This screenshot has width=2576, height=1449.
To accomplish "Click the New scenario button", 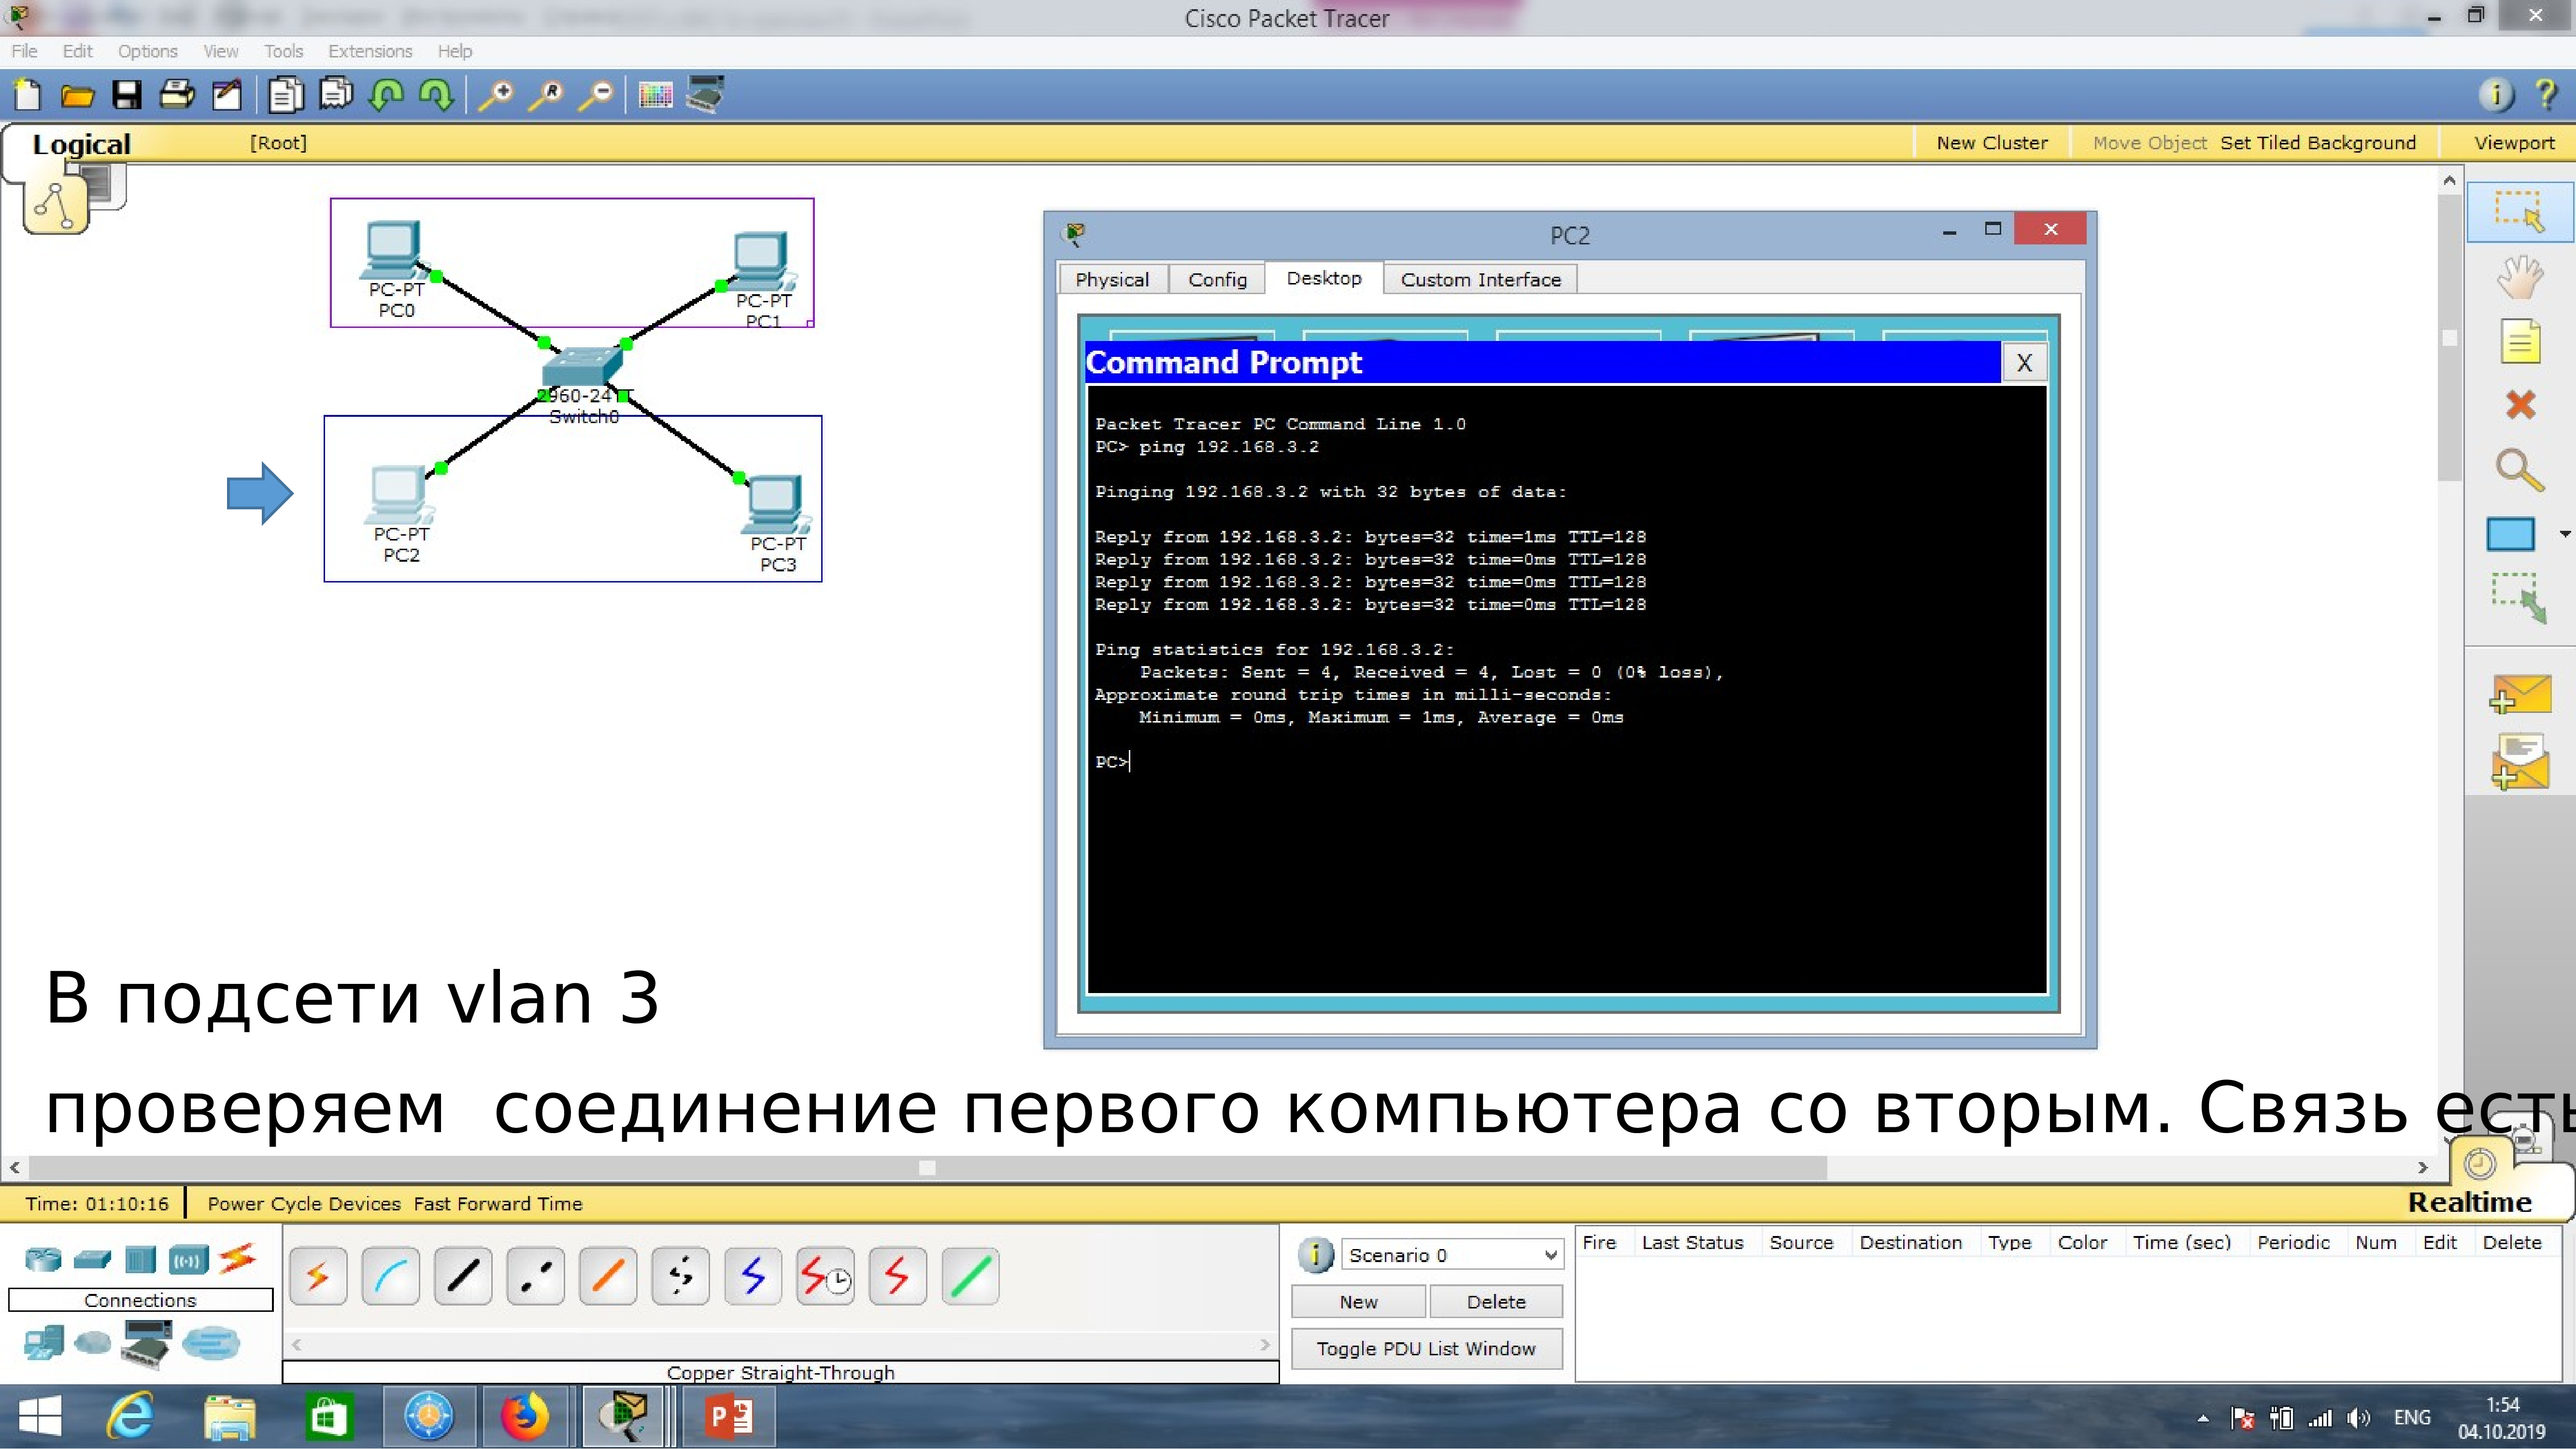I will (1358, 1301).
